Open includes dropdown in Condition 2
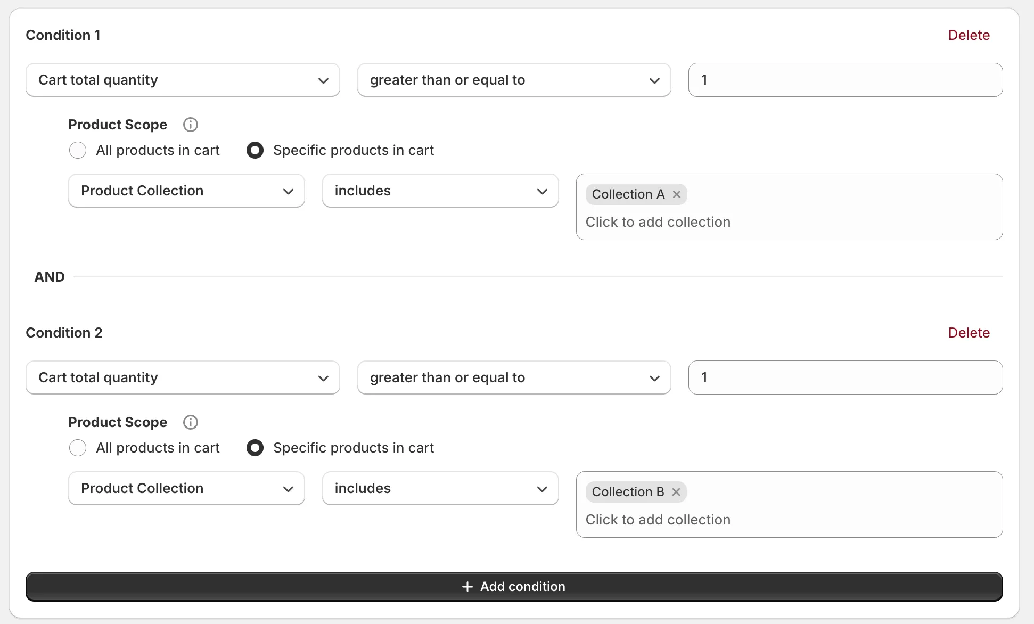The height and width of the screenshot is (624, 1034). [440, 488]
